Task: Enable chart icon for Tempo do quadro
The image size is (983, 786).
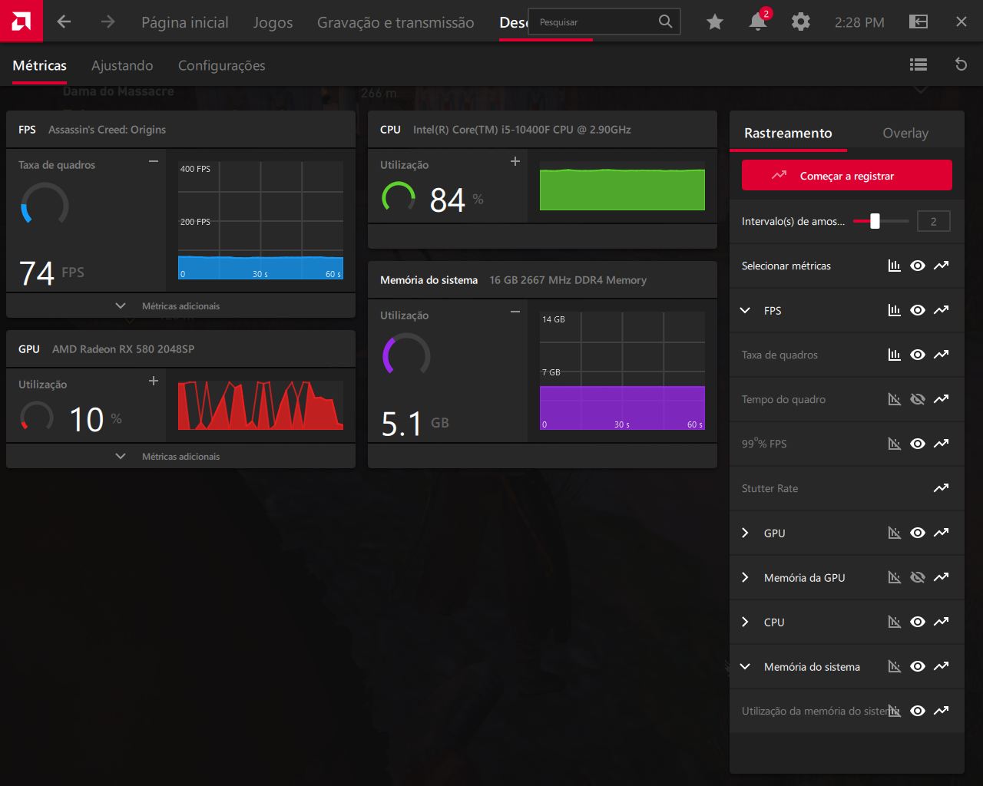Action: pyautogui.click(x=895, y=399)
